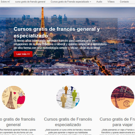Click the hero paragraph starting 'Si llevas años'

(60, 44)
